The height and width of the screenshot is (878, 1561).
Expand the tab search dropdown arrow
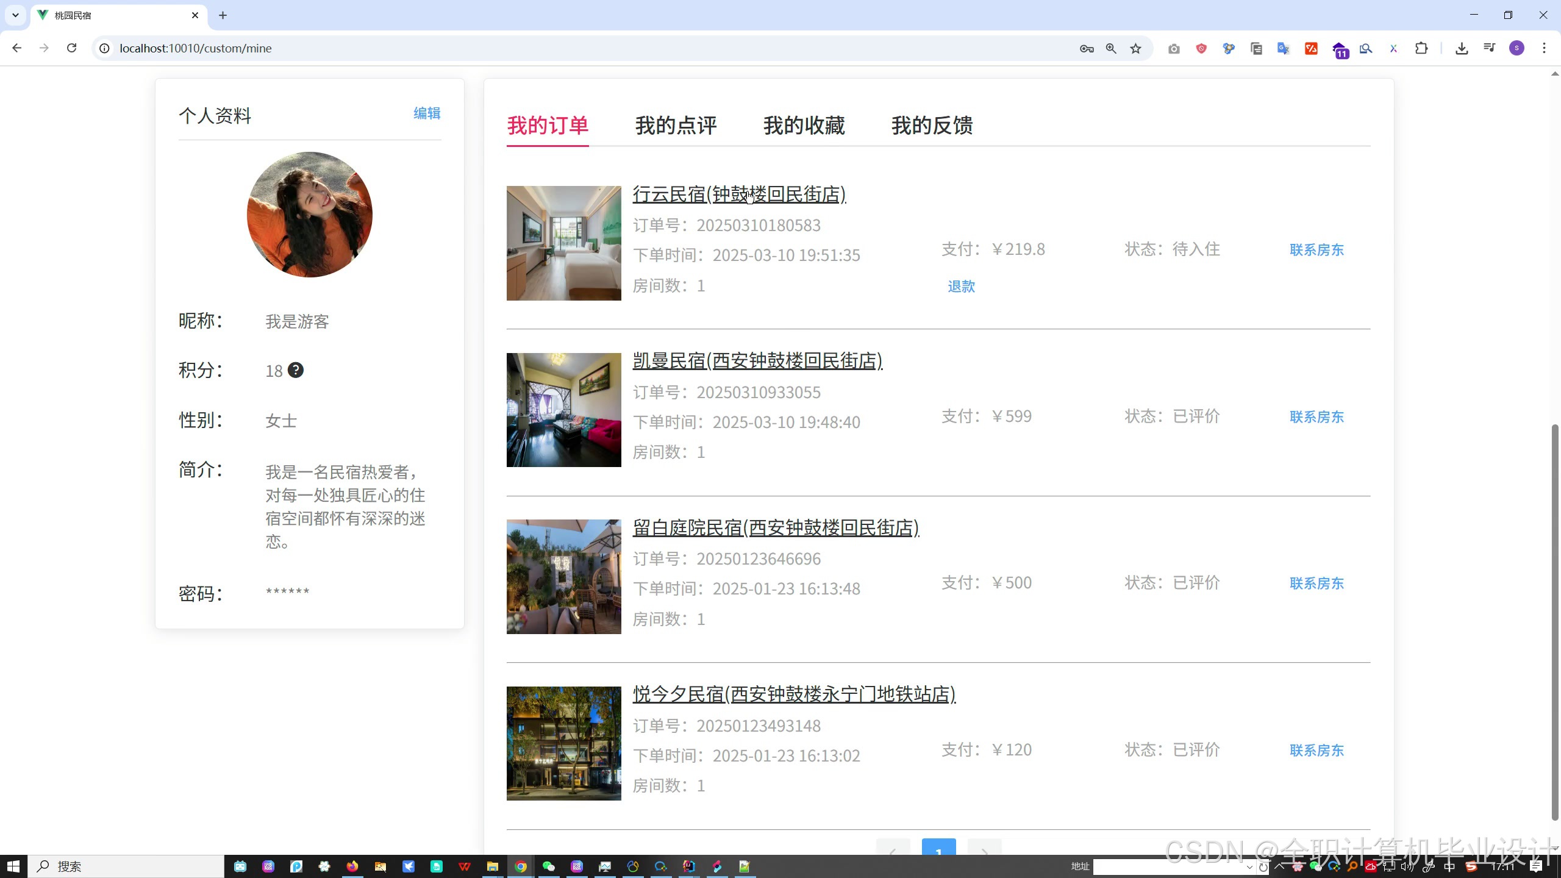(x=15, y=15)
